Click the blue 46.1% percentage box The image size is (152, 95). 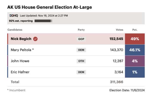[135, 50]
